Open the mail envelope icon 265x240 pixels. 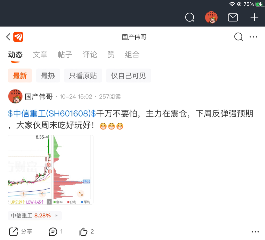coord(233,17)
